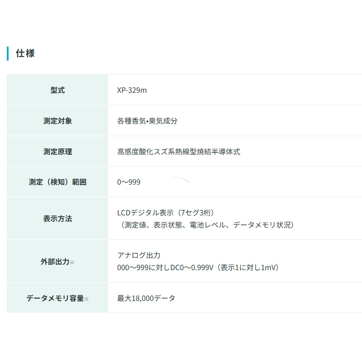
Task: Click the blue accent bar beside 仕様
Action: point(8,53)
